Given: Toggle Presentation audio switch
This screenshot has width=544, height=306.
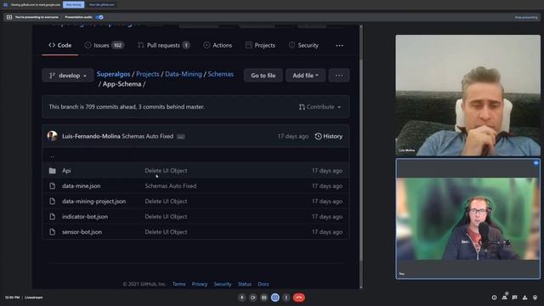Looking at the screenshot, I should pos(99,17).
